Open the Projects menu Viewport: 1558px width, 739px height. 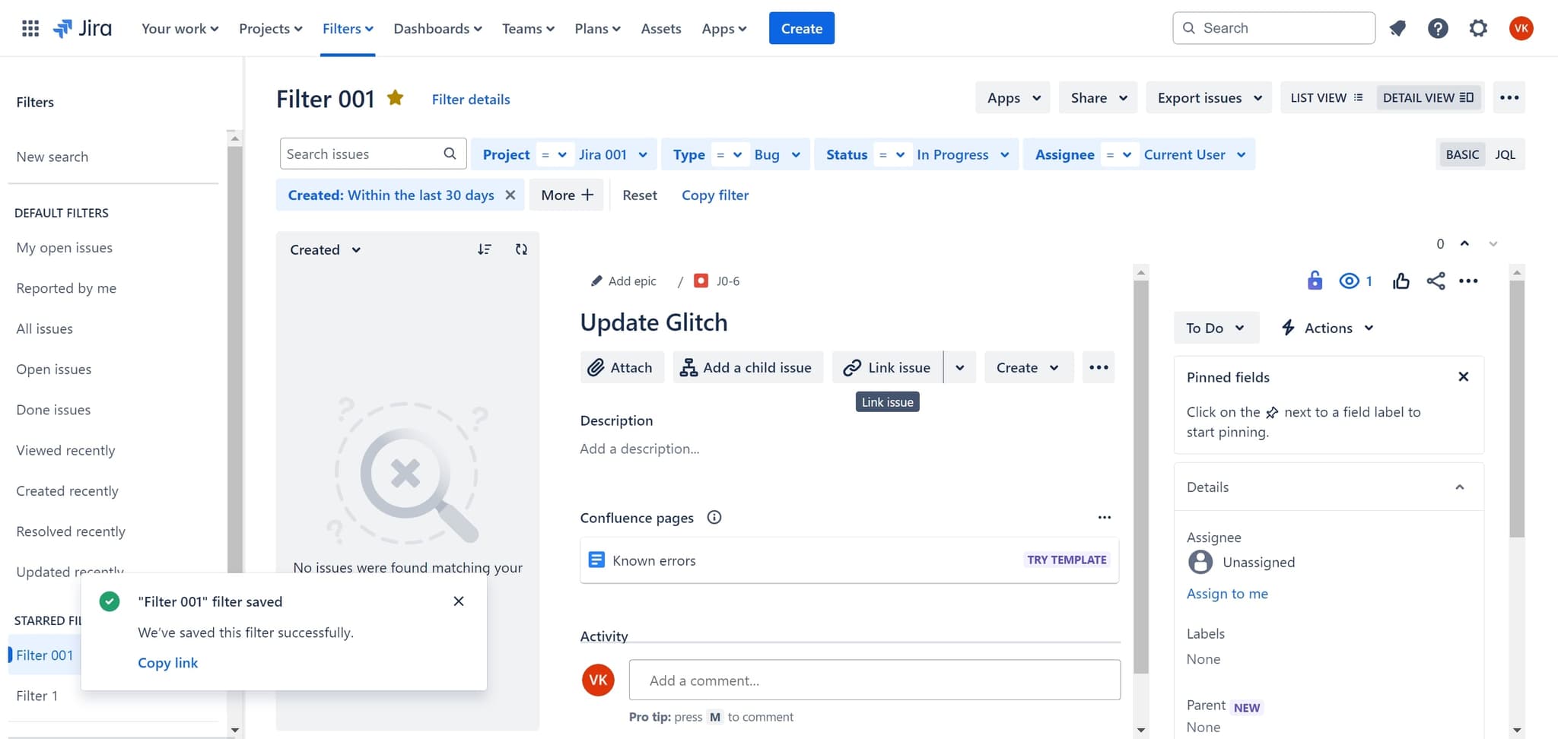coord(270,28)
